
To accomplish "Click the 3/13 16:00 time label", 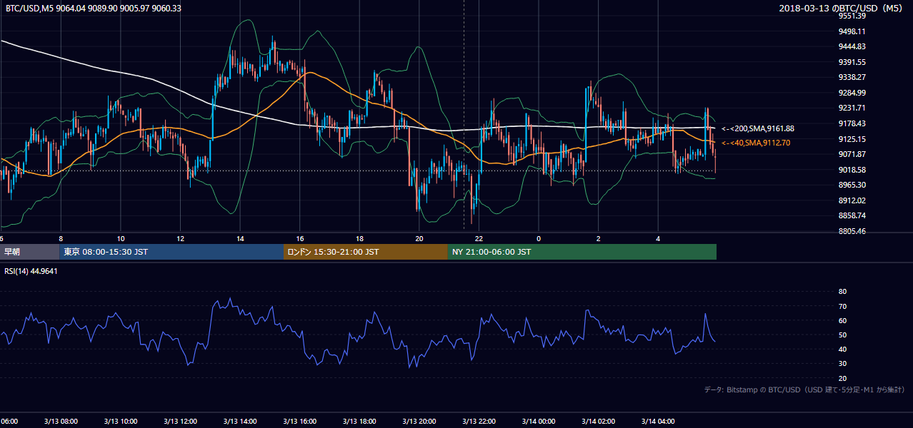I will pos(299,422).
